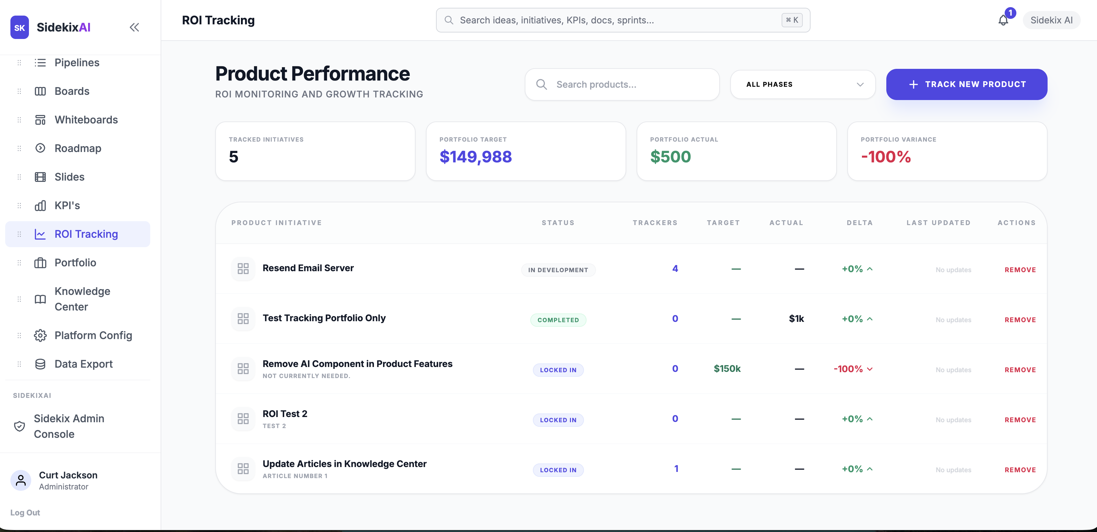Image resolution: width=1097 pixels, height=532 pixels.
Task: Click the In Development status badge
Action: (x=558, y=270)
